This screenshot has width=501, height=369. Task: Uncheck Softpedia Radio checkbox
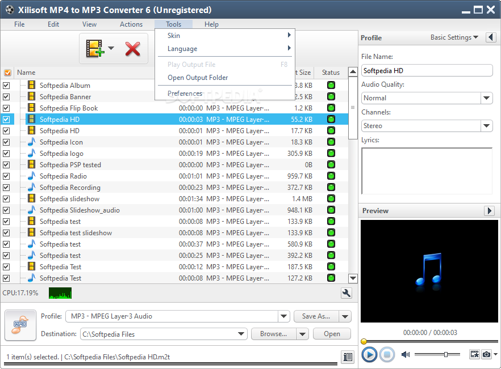click(6, 176)
